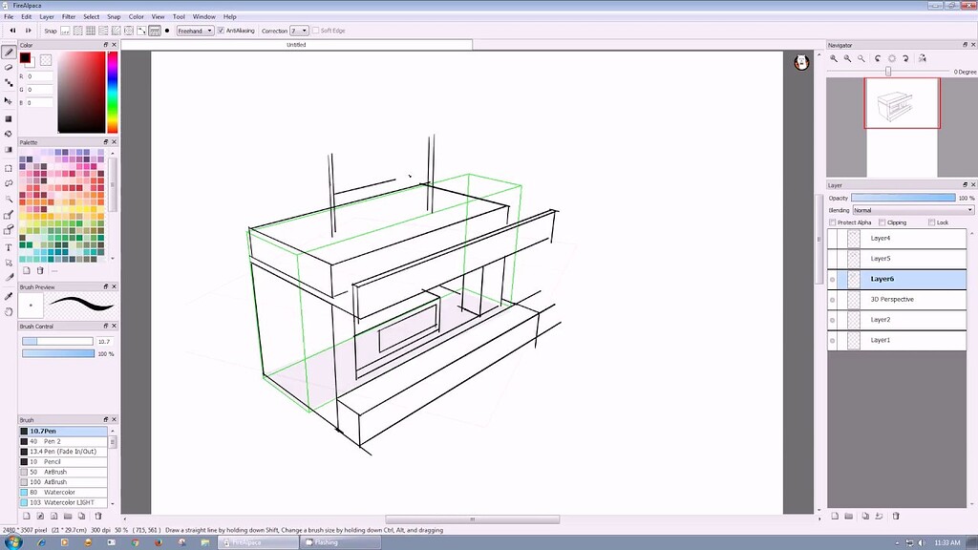Click the hue color strip
978x550 pixels.
point(112,91)
